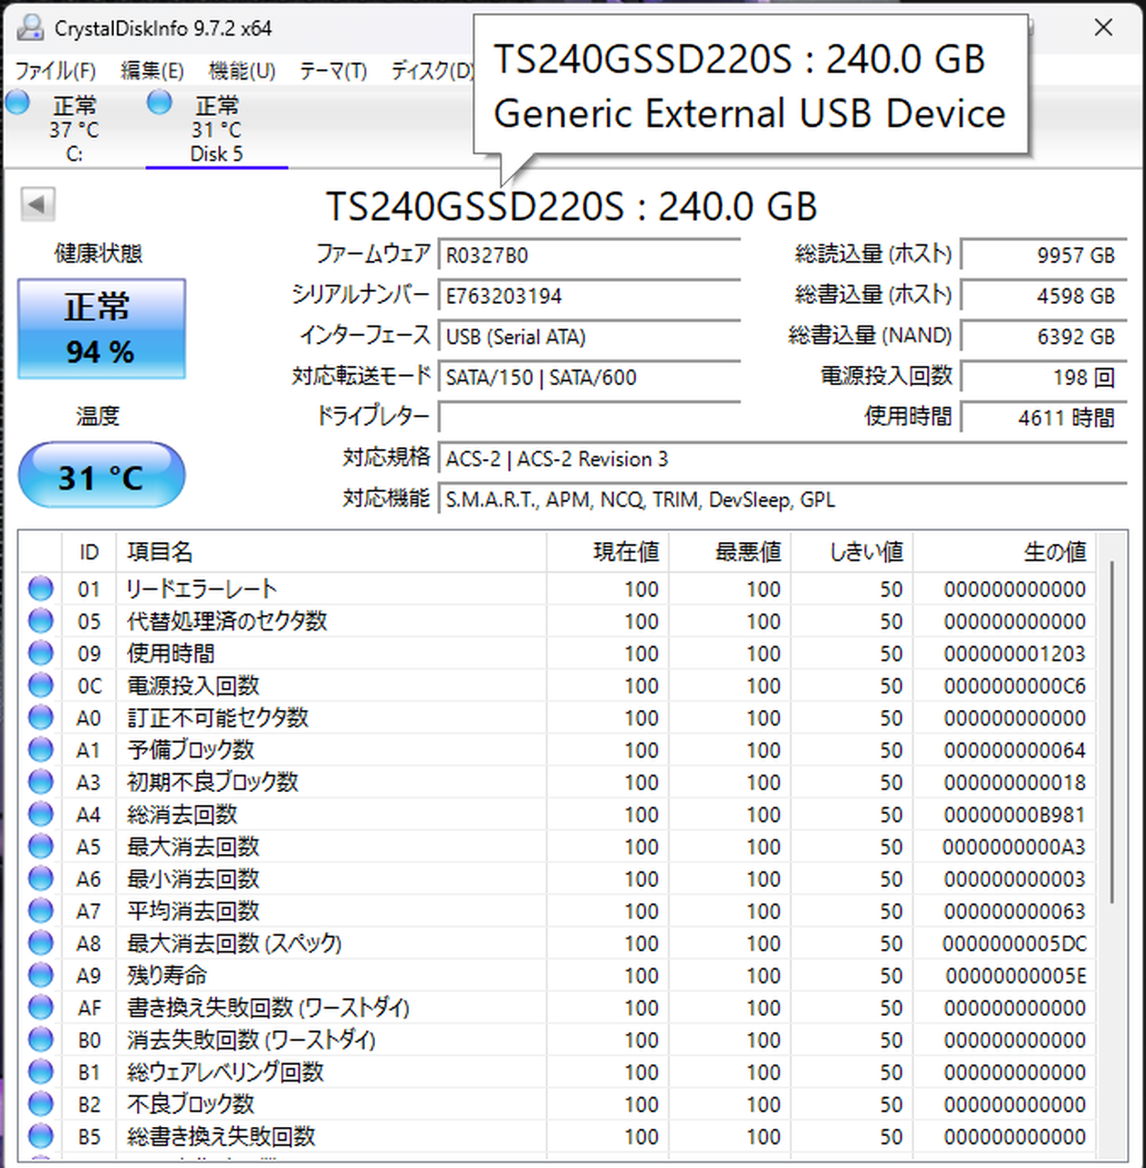Click the 正常 94% health status button

[101, 328]
